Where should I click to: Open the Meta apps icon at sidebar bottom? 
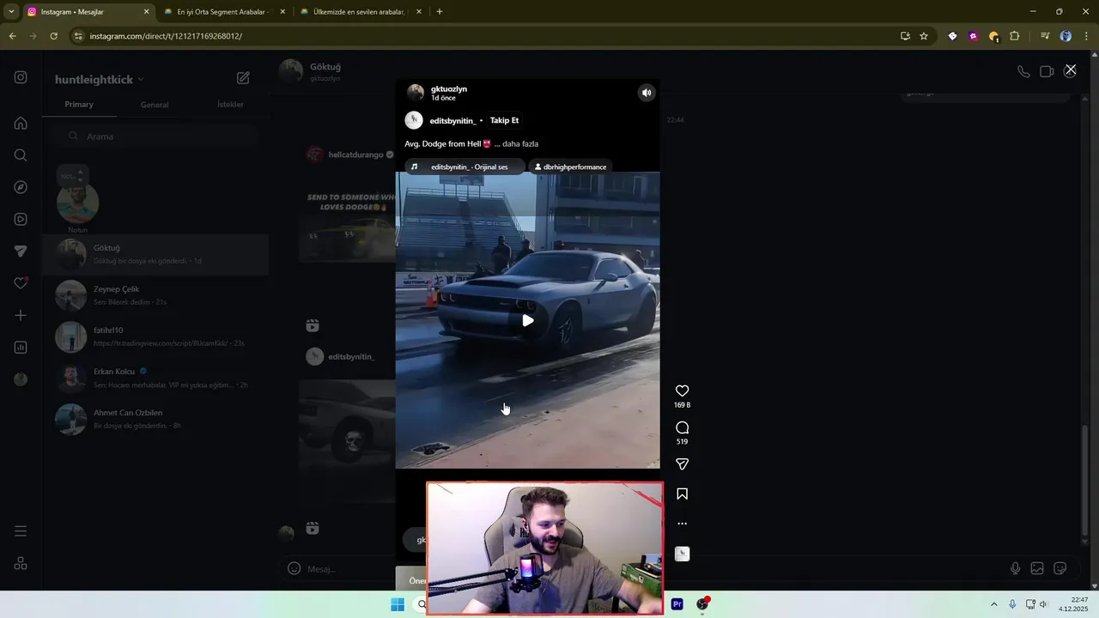click(21, 563)
